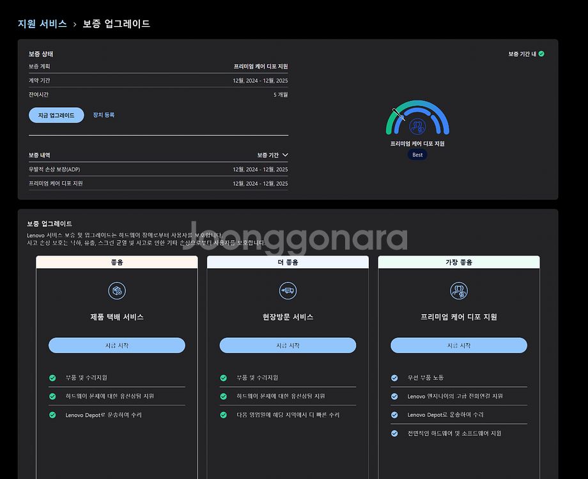Click the 우선 부품 노동 feature text
588x479 pixels.
click(426, 378)
